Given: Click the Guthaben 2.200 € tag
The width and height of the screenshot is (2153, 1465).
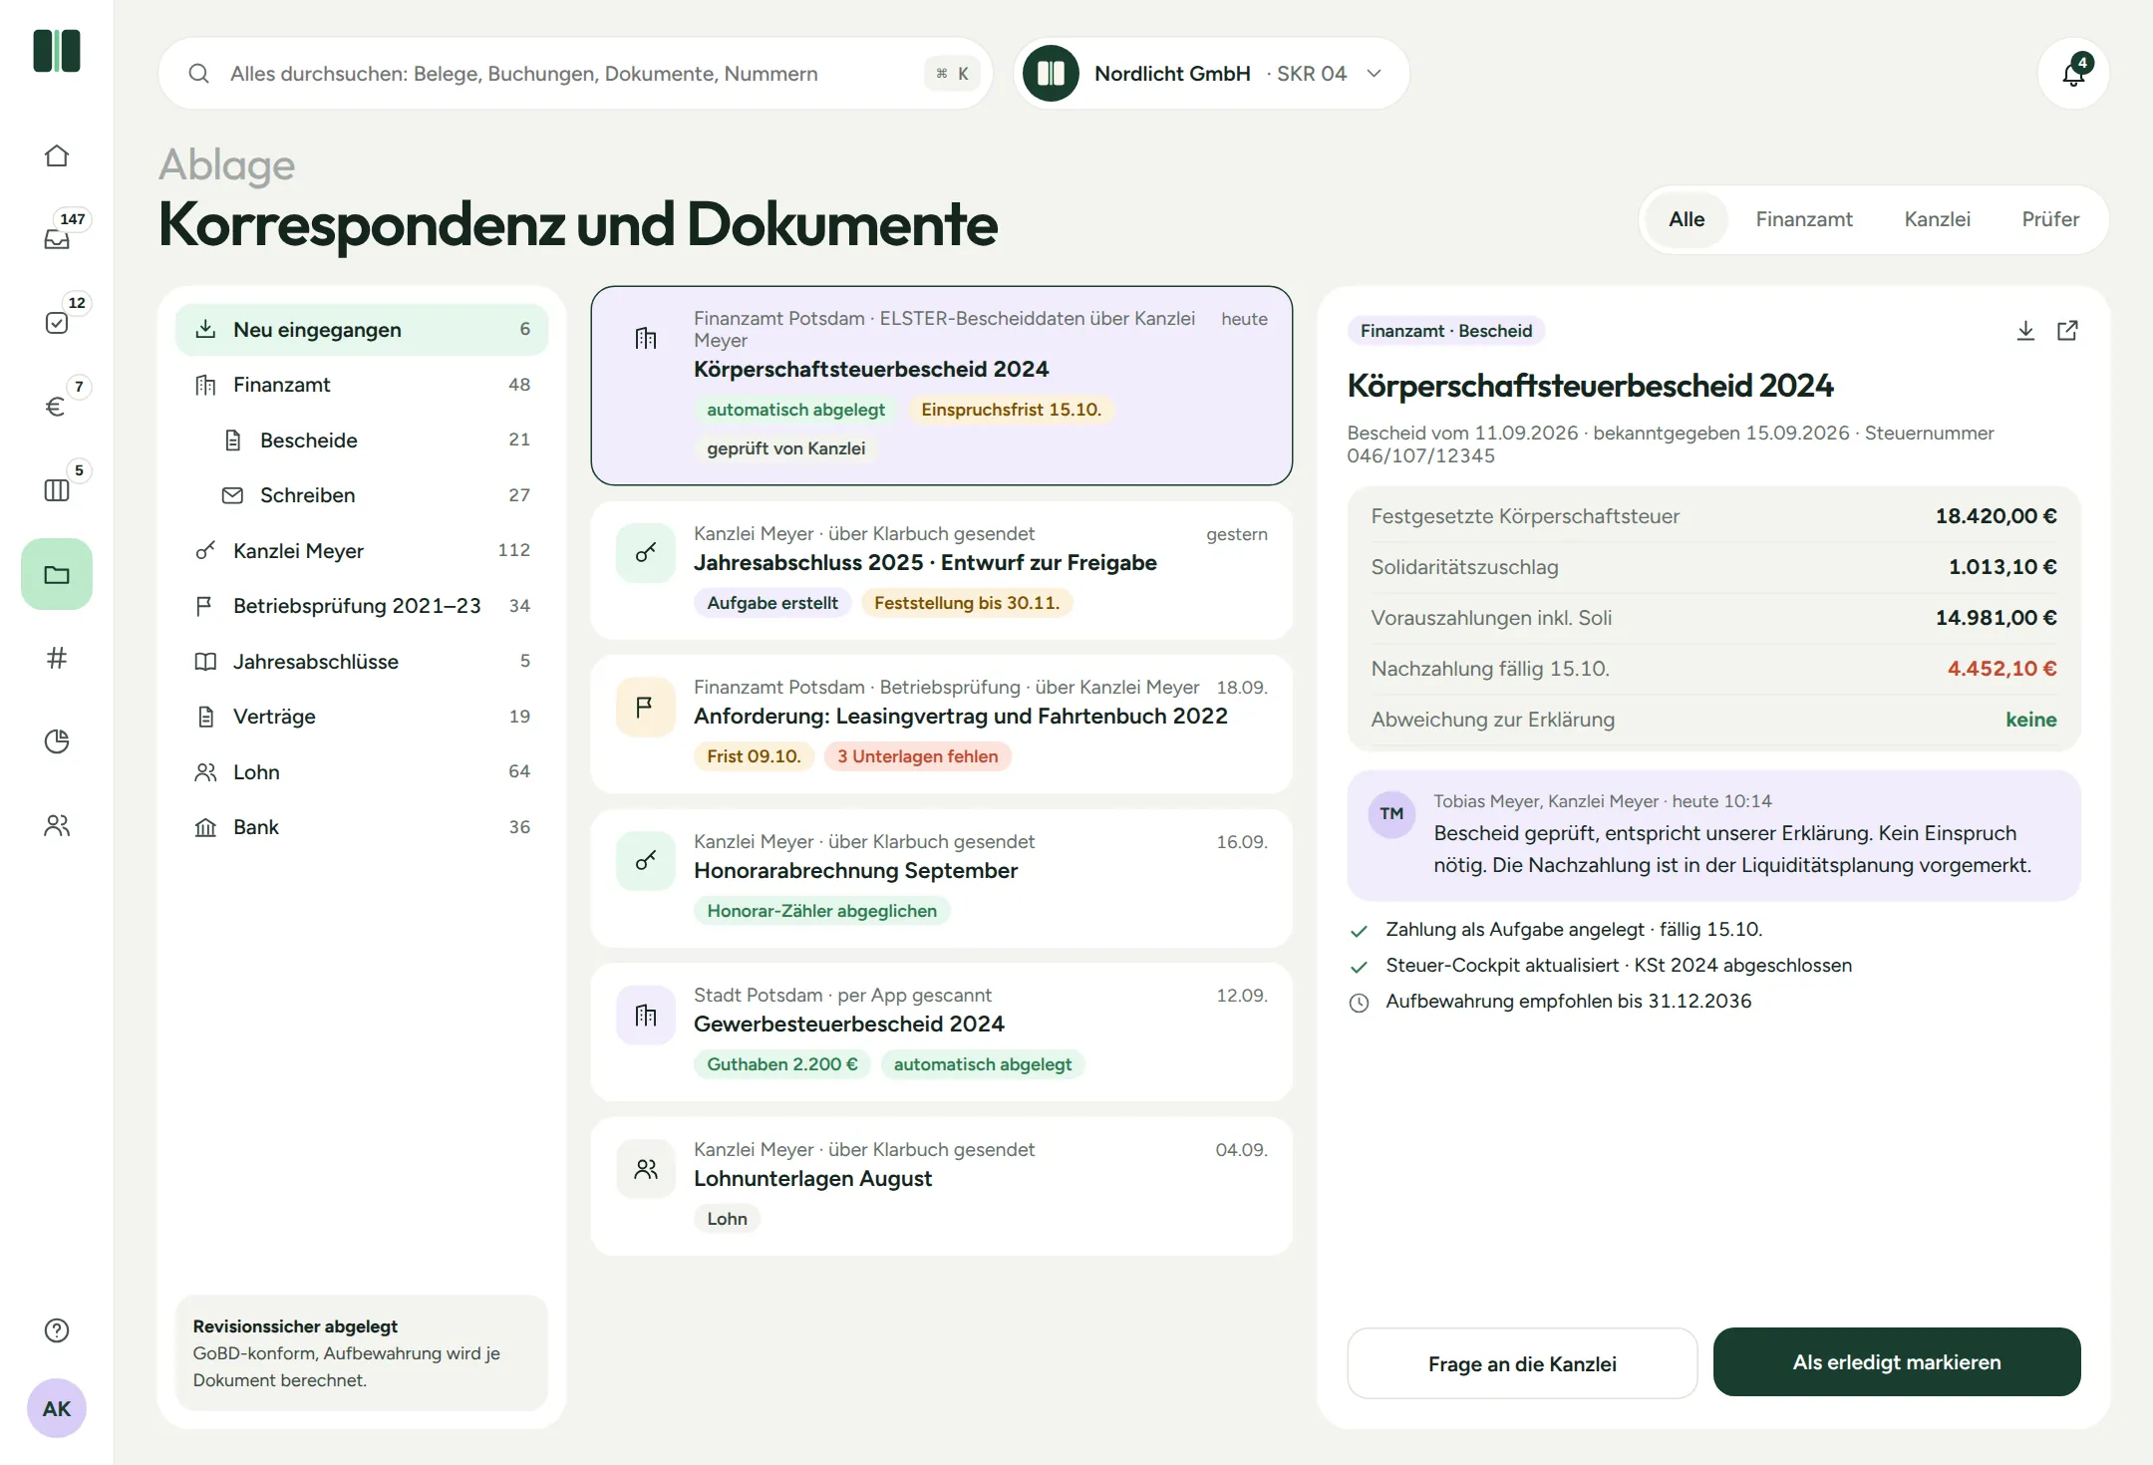Looking at the screenshot, I should [782, 1064].
